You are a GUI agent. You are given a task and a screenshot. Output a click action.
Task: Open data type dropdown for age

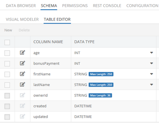152,53
